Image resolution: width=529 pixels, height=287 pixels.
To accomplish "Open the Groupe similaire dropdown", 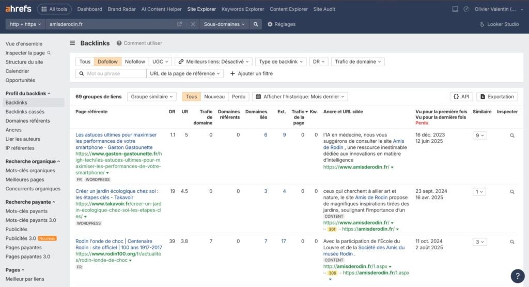I will pos(152,97).
